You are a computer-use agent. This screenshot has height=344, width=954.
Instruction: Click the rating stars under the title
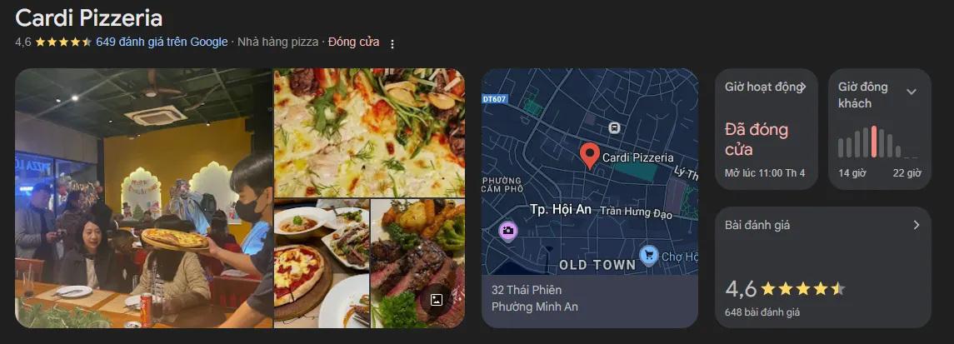pyautogui.click(x=62, y=42)
